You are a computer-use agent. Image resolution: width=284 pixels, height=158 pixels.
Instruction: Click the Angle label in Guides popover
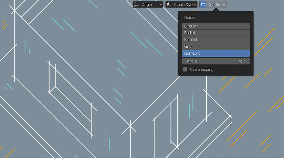tap(192, 61)
